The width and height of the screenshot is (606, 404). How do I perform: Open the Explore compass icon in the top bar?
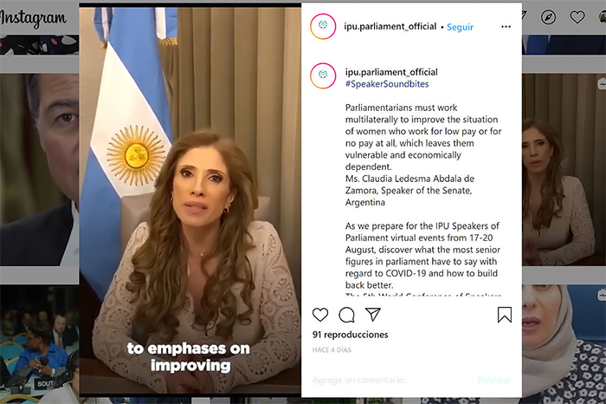[548, 17]
